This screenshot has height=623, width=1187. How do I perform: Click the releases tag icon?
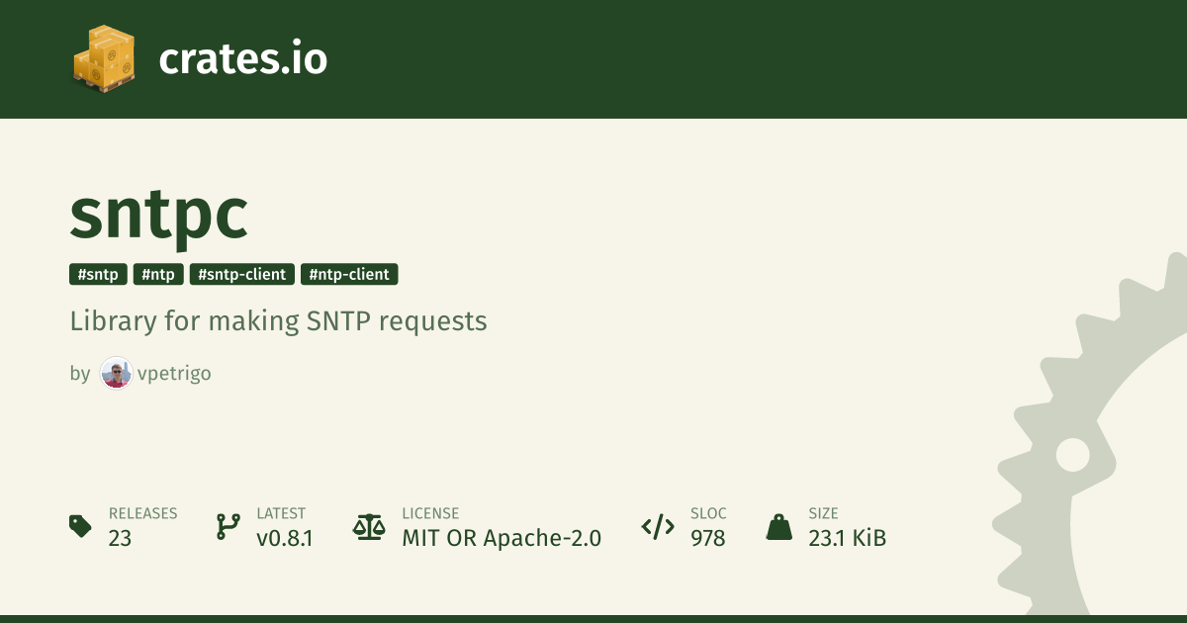[x=81, y=526]
